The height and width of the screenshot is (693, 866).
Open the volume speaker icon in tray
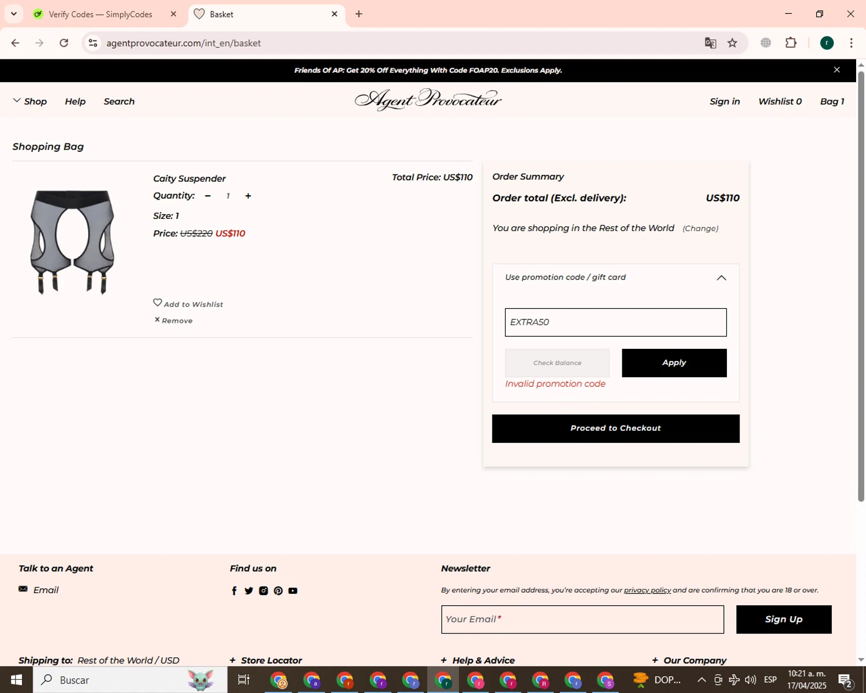pos(751,680)
